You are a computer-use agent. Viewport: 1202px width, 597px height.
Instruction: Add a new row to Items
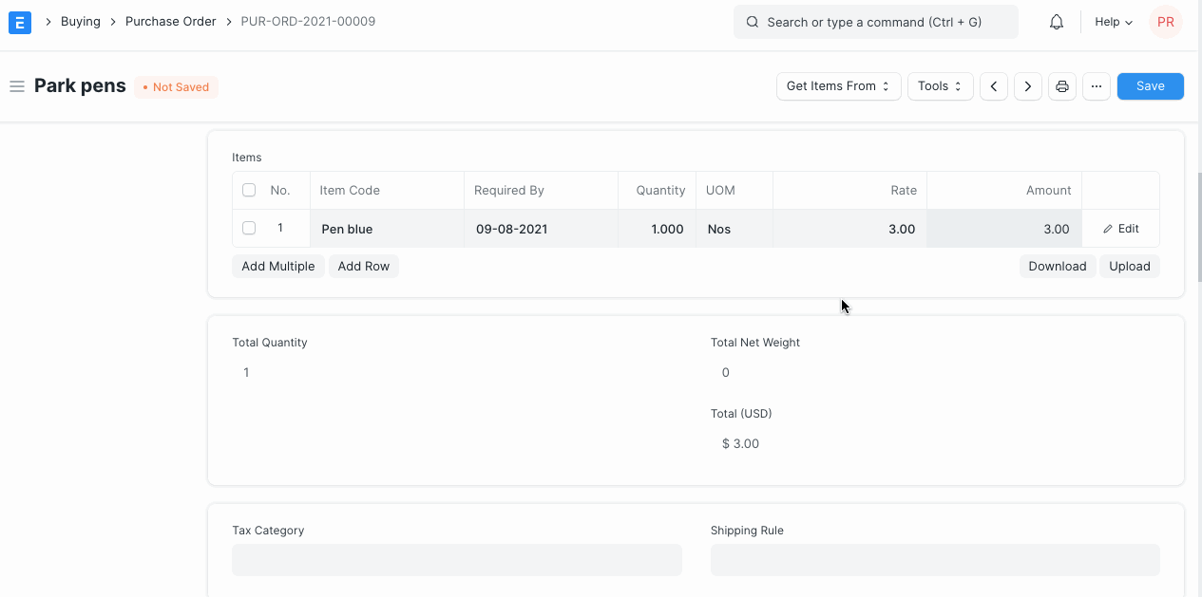click(364, 266)
